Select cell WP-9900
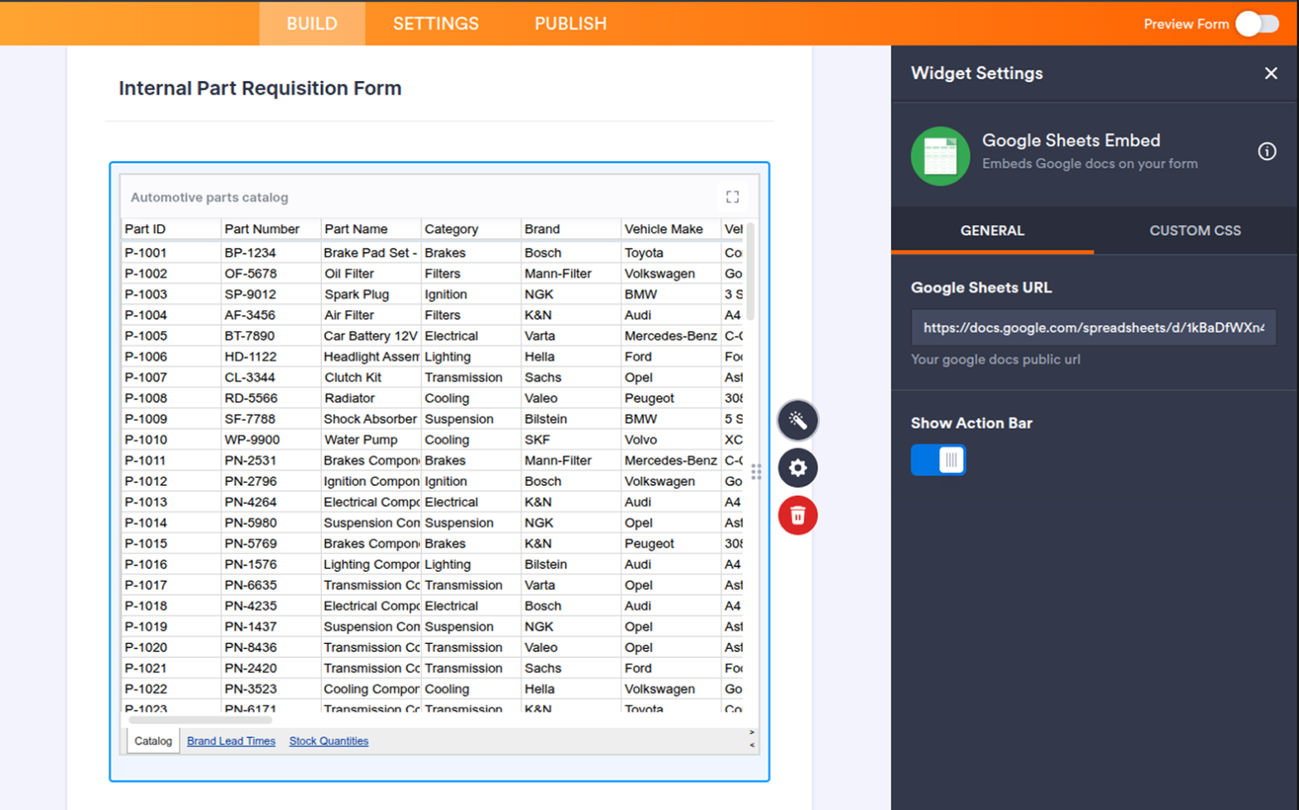The width and height of the screenshot is (1299, 810). coord(271,440)
